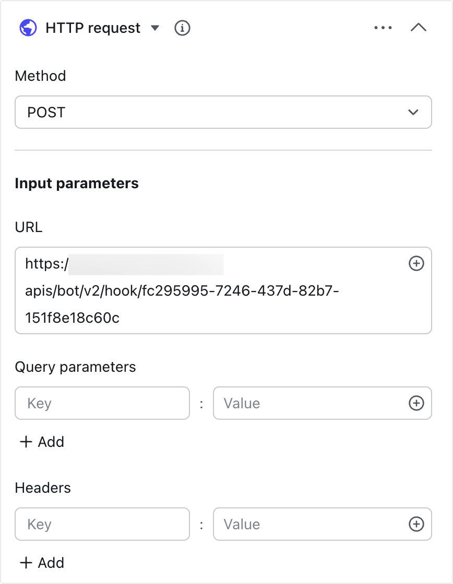Click the Method dropdown chevron arrow
The height and width of the screenshot is (584, 453).
tap(413, 112)
